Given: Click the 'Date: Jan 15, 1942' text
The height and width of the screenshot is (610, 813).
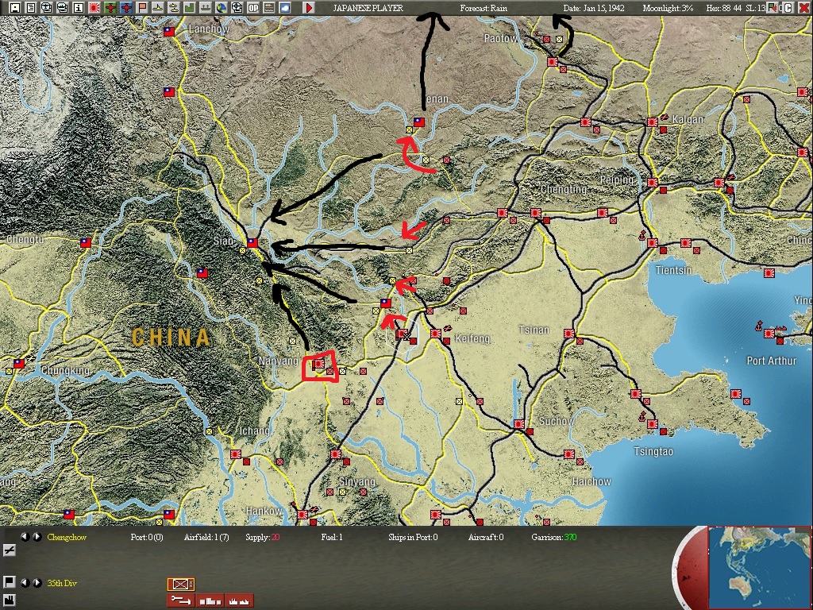Looking at the screenshot, I should pyautogui.click(x=594, y=8).
